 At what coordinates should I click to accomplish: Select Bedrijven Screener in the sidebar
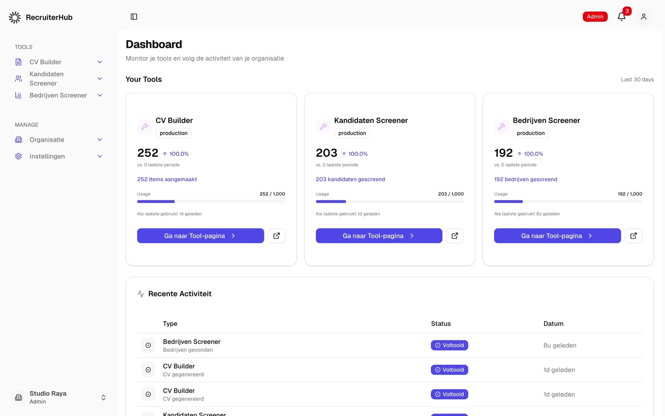[x=58, y=95]
